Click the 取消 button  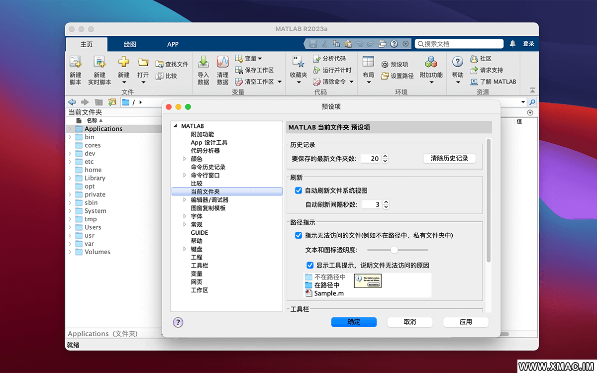pos(410,322)
